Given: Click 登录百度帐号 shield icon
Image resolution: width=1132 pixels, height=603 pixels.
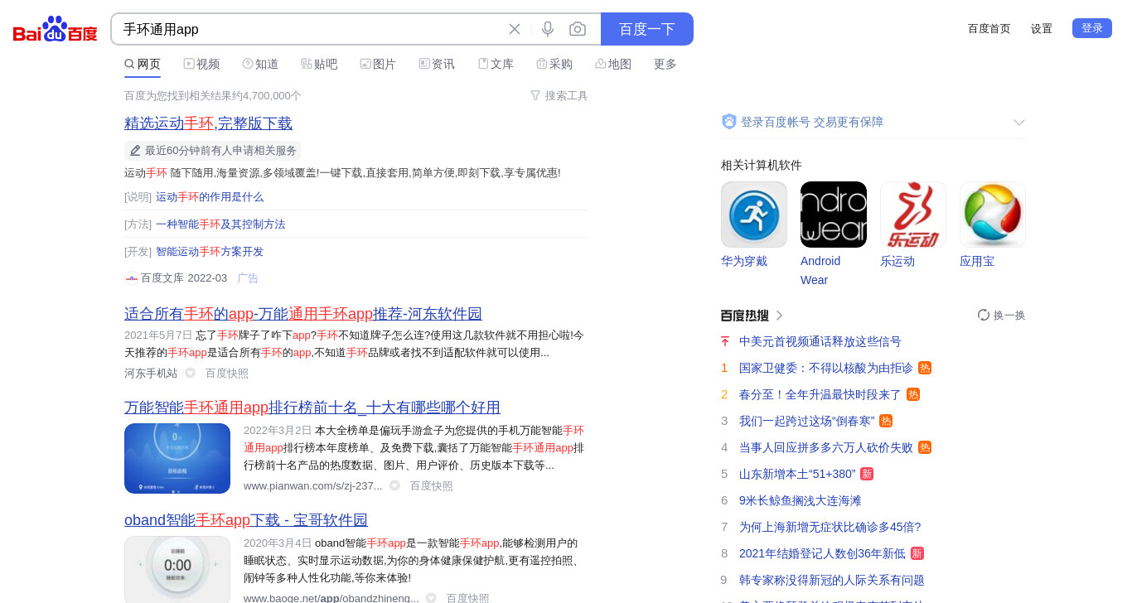Looking at the screenshot, I should 729,122.
